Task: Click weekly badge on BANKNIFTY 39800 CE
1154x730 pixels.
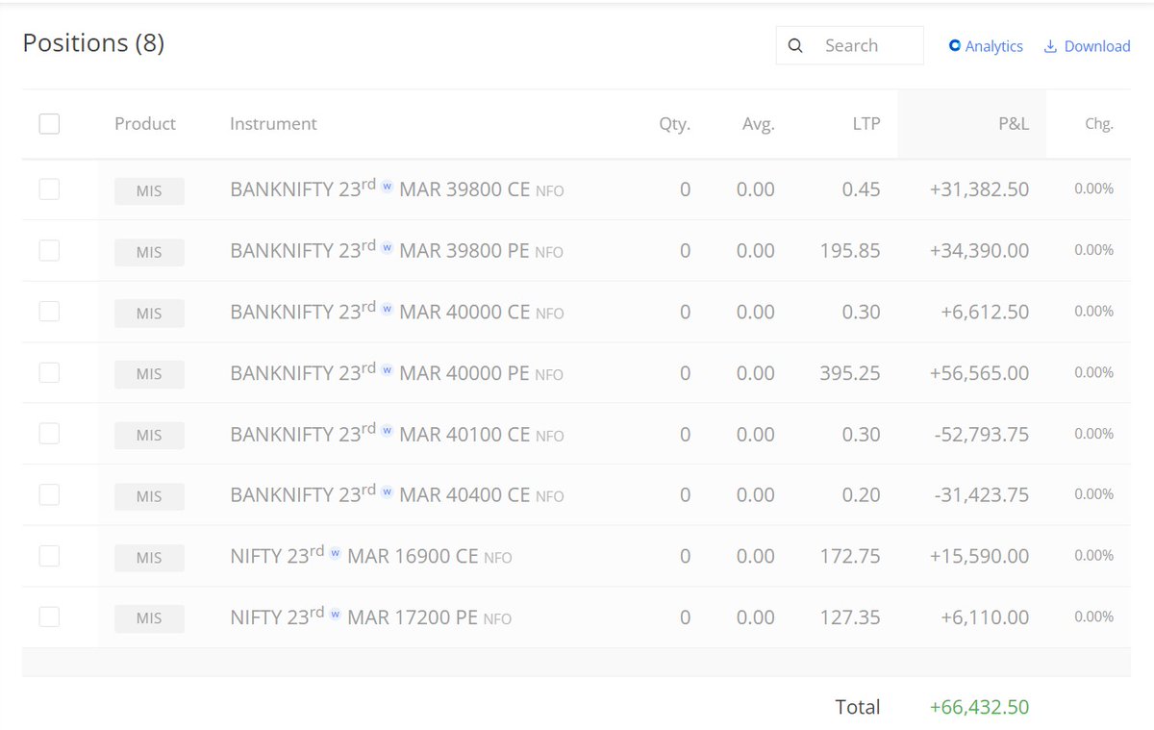Action: point(387,187)
